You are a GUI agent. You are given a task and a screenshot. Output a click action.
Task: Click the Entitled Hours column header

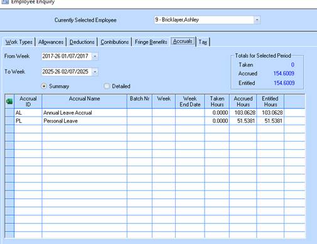271,102
